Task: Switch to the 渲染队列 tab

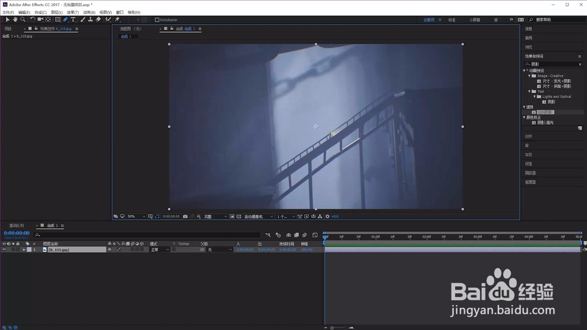Action: pyautogui.click(x=16, y=226)
